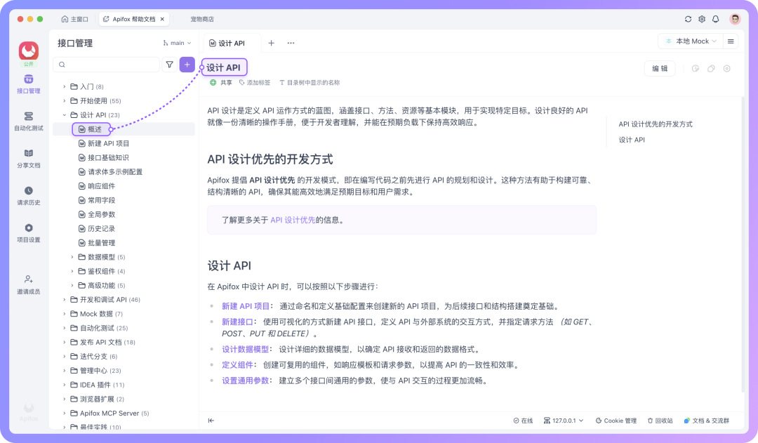Expand the 开发和调试 API folder

coord(65,299)
